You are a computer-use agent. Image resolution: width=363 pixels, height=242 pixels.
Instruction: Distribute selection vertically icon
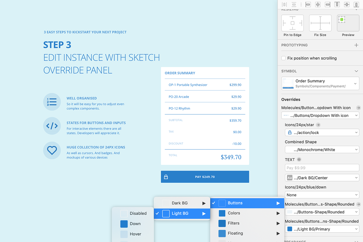pyautogui.click(x=294, y=5)
